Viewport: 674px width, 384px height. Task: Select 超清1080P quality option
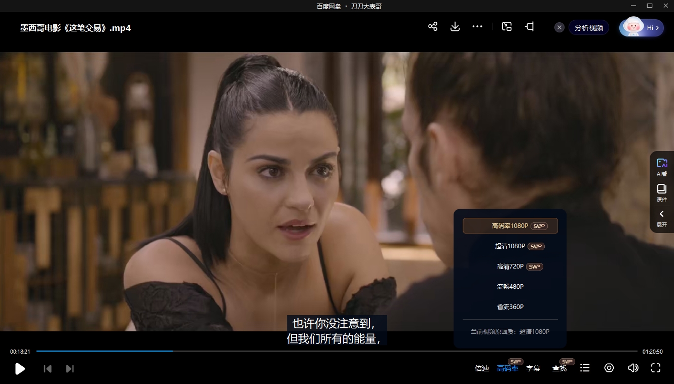(510, 246)
